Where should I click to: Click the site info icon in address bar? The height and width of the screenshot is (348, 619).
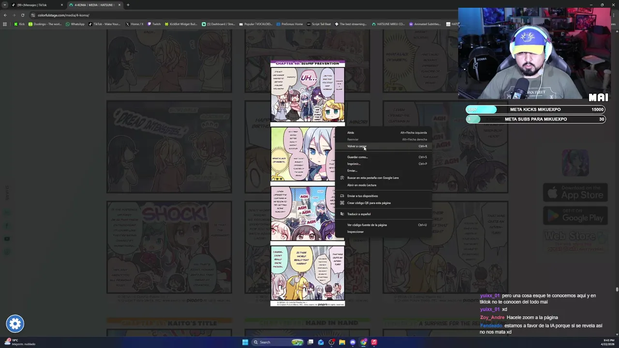33,15
